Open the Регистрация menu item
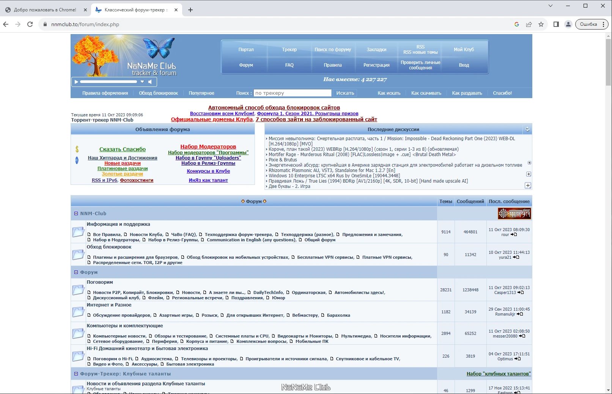The width and height of the screenshot is (612, 394). (x=376, y=65)
